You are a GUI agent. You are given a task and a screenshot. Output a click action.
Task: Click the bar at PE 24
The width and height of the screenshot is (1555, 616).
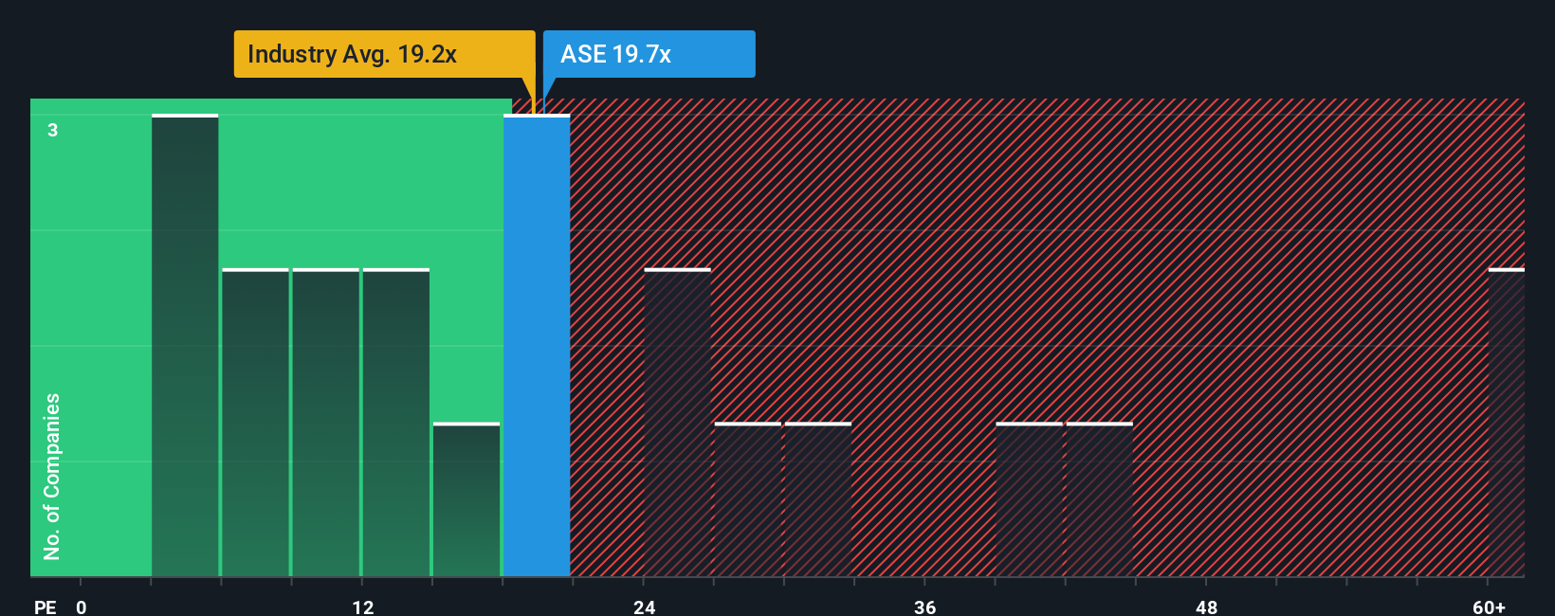click(x=677, y=423)
